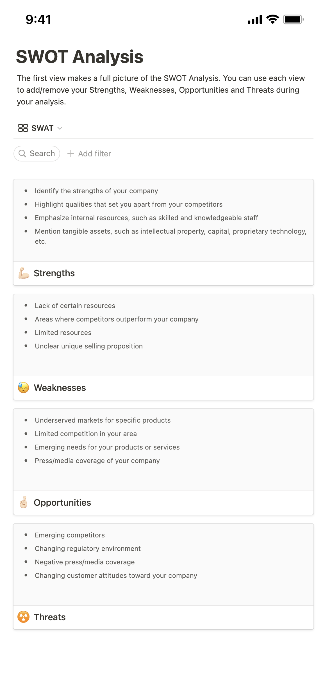
Task: Expand the SWAT view dropdown chevron
Action: tap(60, 128)
